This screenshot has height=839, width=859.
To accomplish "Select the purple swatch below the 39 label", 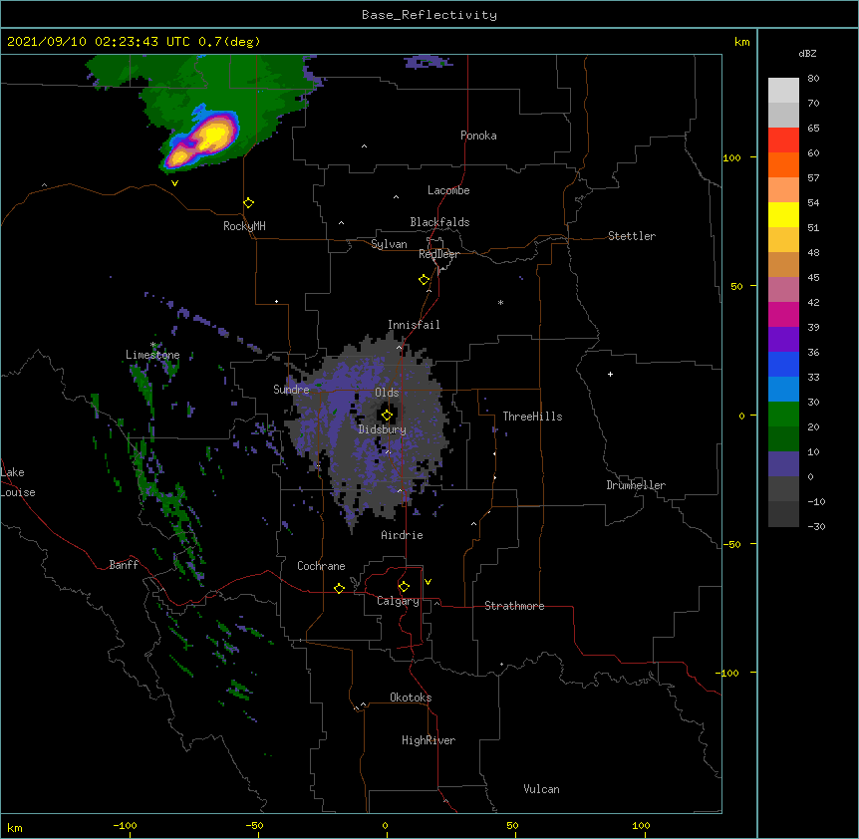I will (783, 340).
